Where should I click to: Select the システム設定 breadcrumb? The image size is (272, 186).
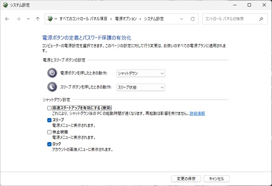[154, 19]
